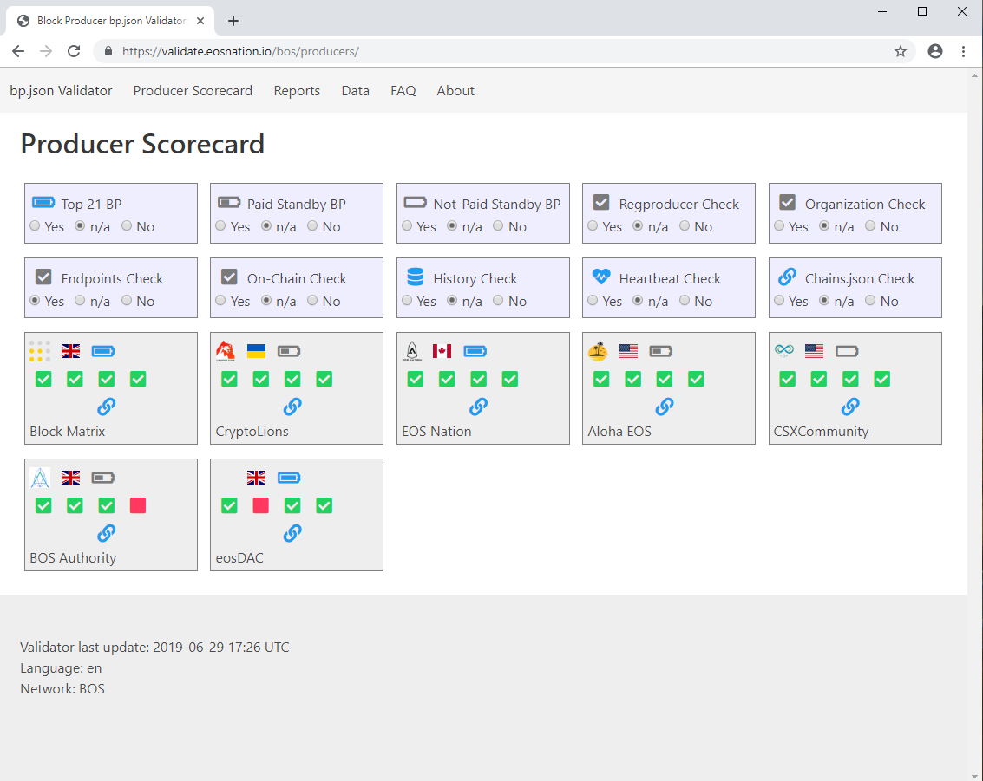
Task: Click the 'Network: BOS' footer text
Action: click(62, 689)
